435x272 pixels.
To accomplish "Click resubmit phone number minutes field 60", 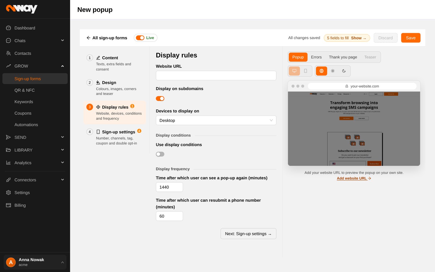I will click(x=169, y=216).
